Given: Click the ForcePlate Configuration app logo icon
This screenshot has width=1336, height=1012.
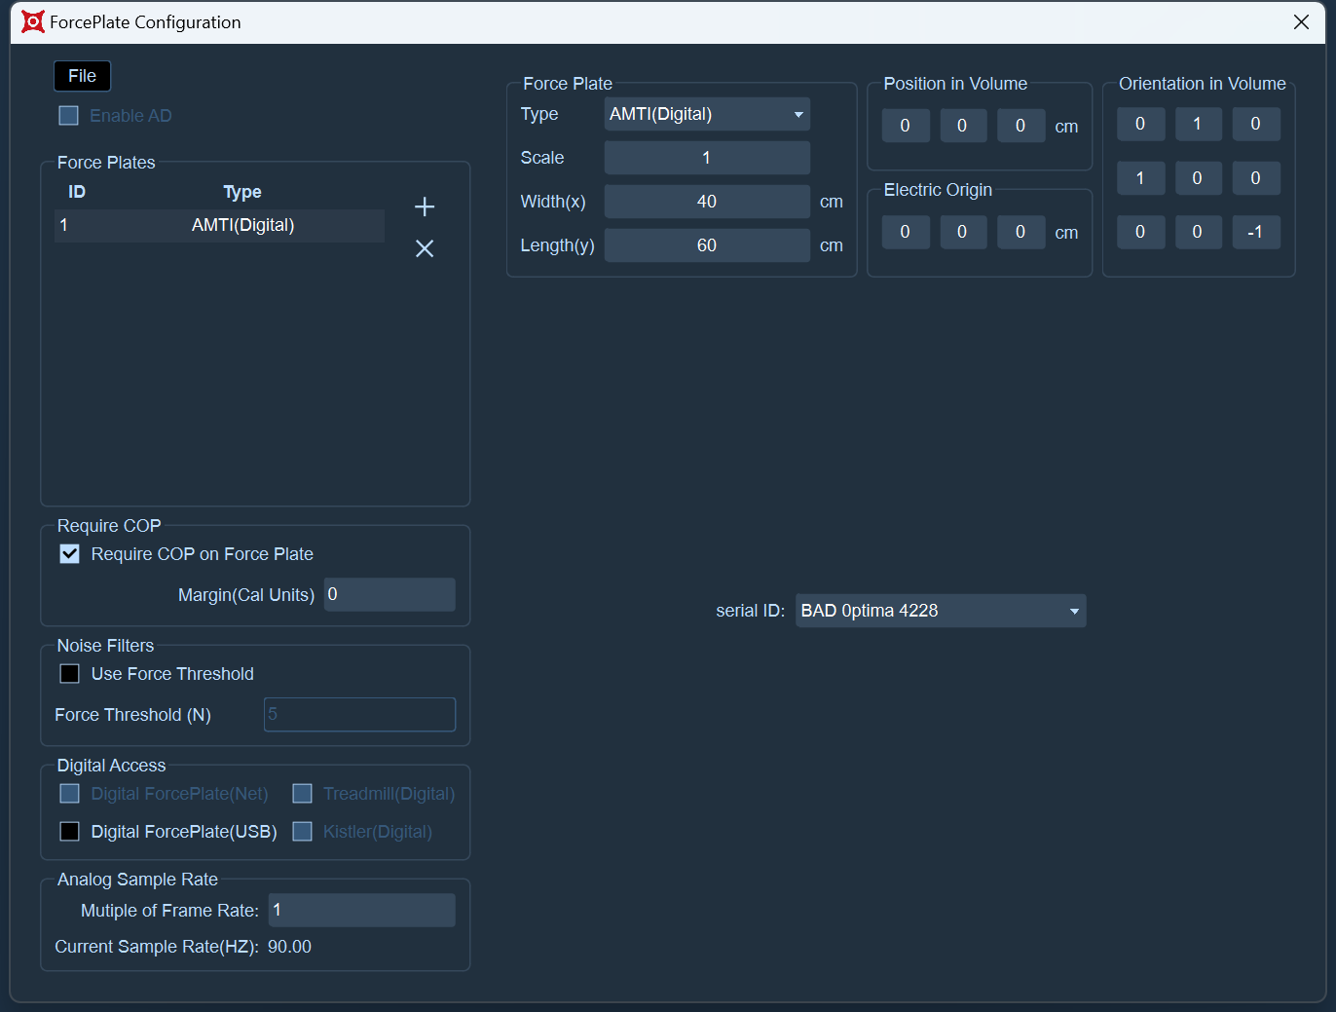Looking at the screenshot, I should (x=33, y=21).
